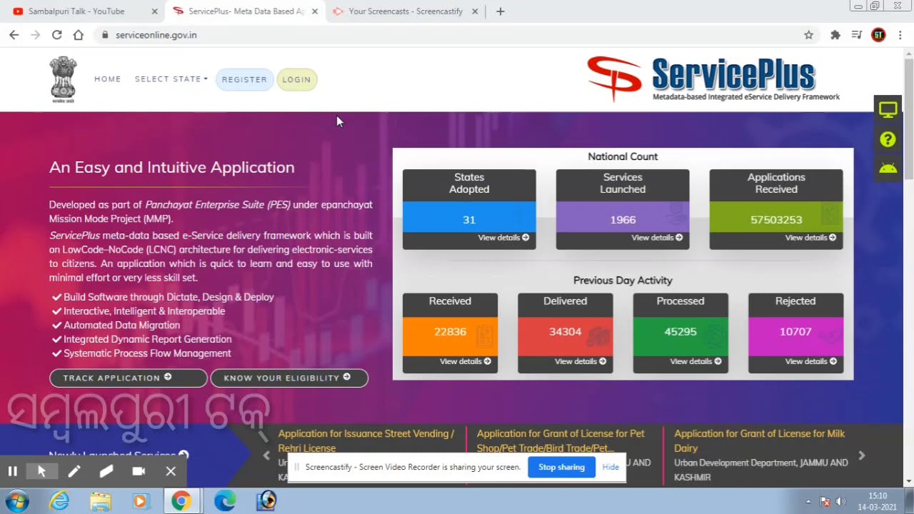Go back with the browser back arrow
This screenshot has width=914, height=514.
click(14, 35)
